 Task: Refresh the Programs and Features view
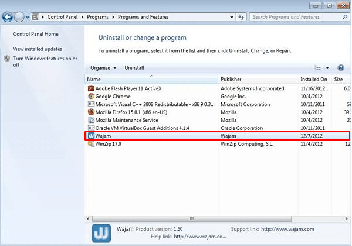point(241,17)
